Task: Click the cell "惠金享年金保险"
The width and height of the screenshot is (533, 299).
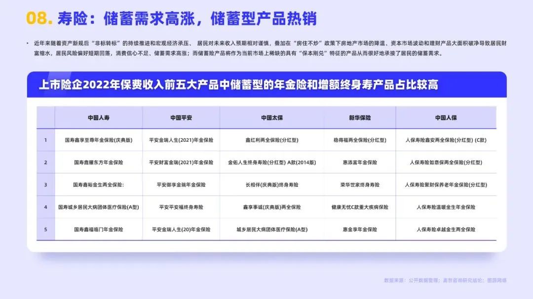Action: click(x=360, y=230)
